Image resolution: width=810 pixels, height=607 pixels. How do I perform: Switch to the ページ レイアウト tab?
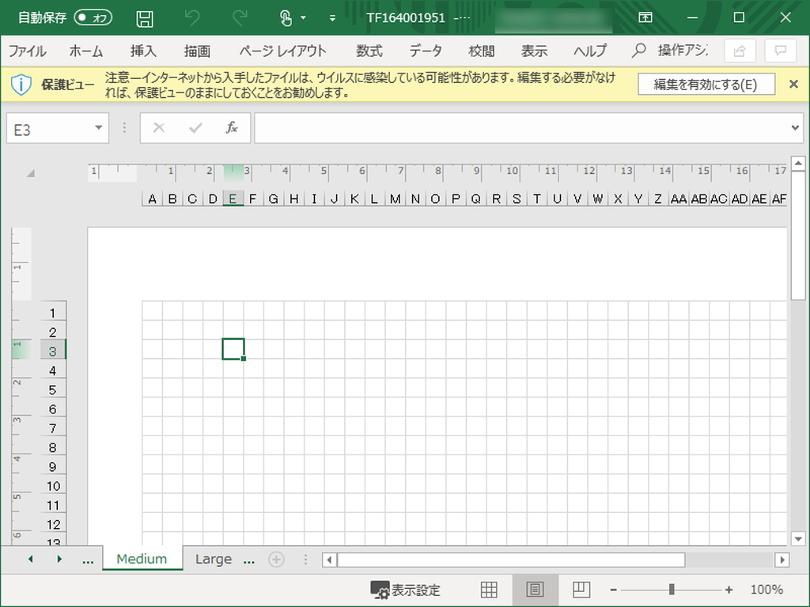tap(282, 51)
